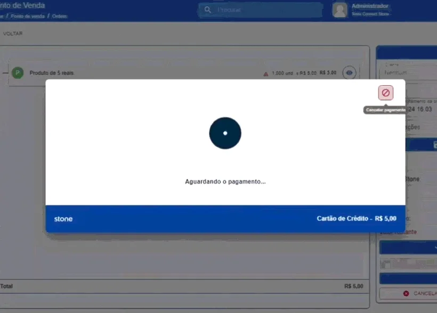The image size is (437, 313).
Task: Click the dark loading spinner circle
Action: 225,133
